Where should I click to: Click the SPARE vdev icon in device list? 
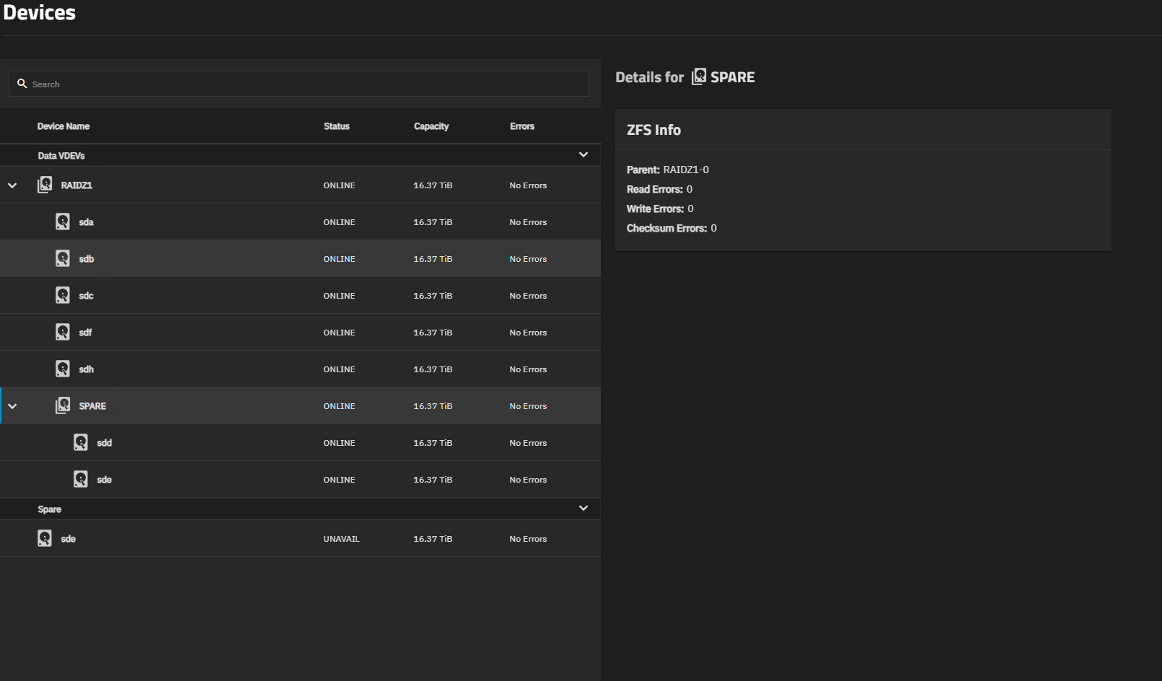click(63, 405)
